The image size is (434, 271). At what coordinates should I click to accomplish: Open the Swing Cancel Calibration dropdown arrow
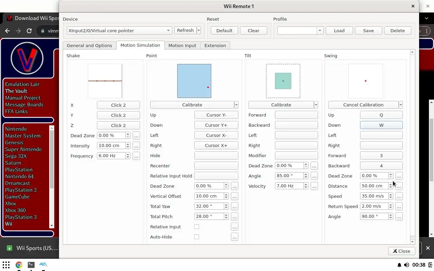click(x=401, y=105)
